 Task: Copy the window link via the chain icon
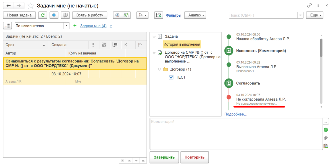309,6
